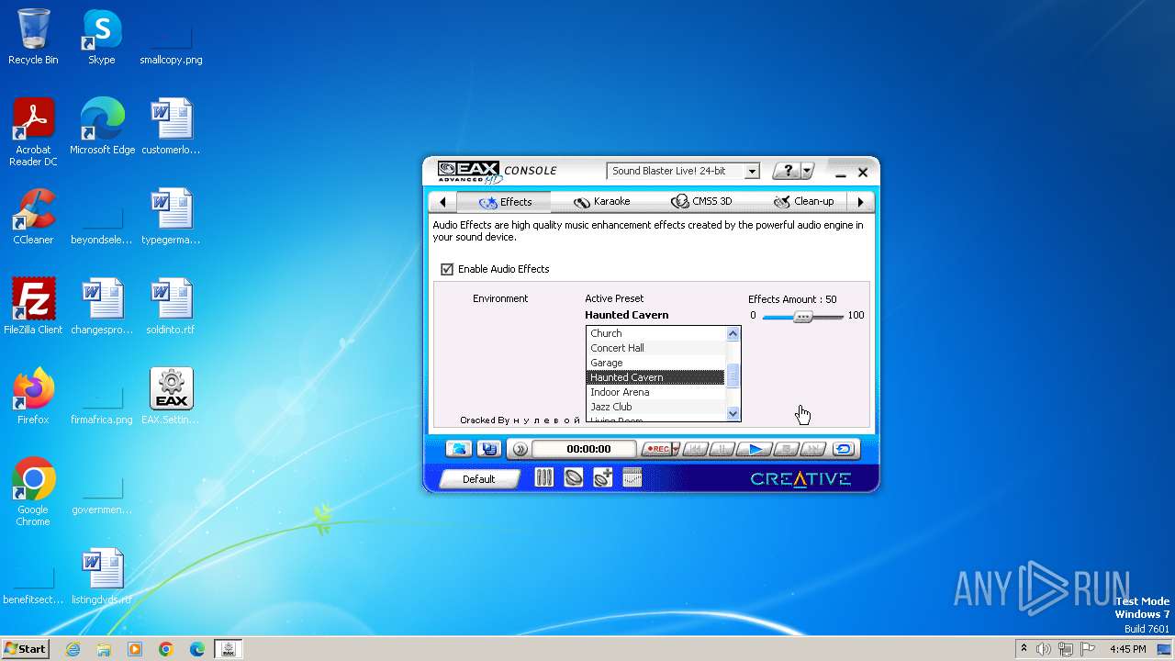Open the CCleaner desktop shortcut

click(x=33, y=217)
